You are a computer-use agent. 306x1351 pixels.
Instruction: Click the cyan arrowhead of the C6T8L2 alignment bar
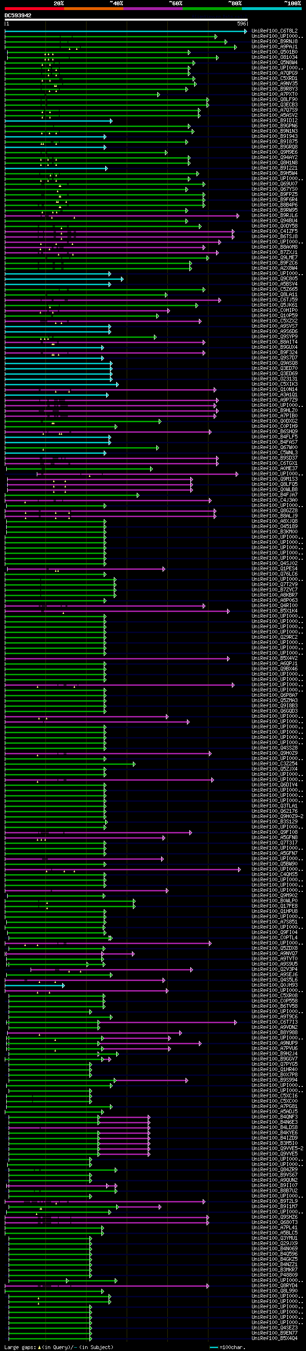(x=245, y=32)
